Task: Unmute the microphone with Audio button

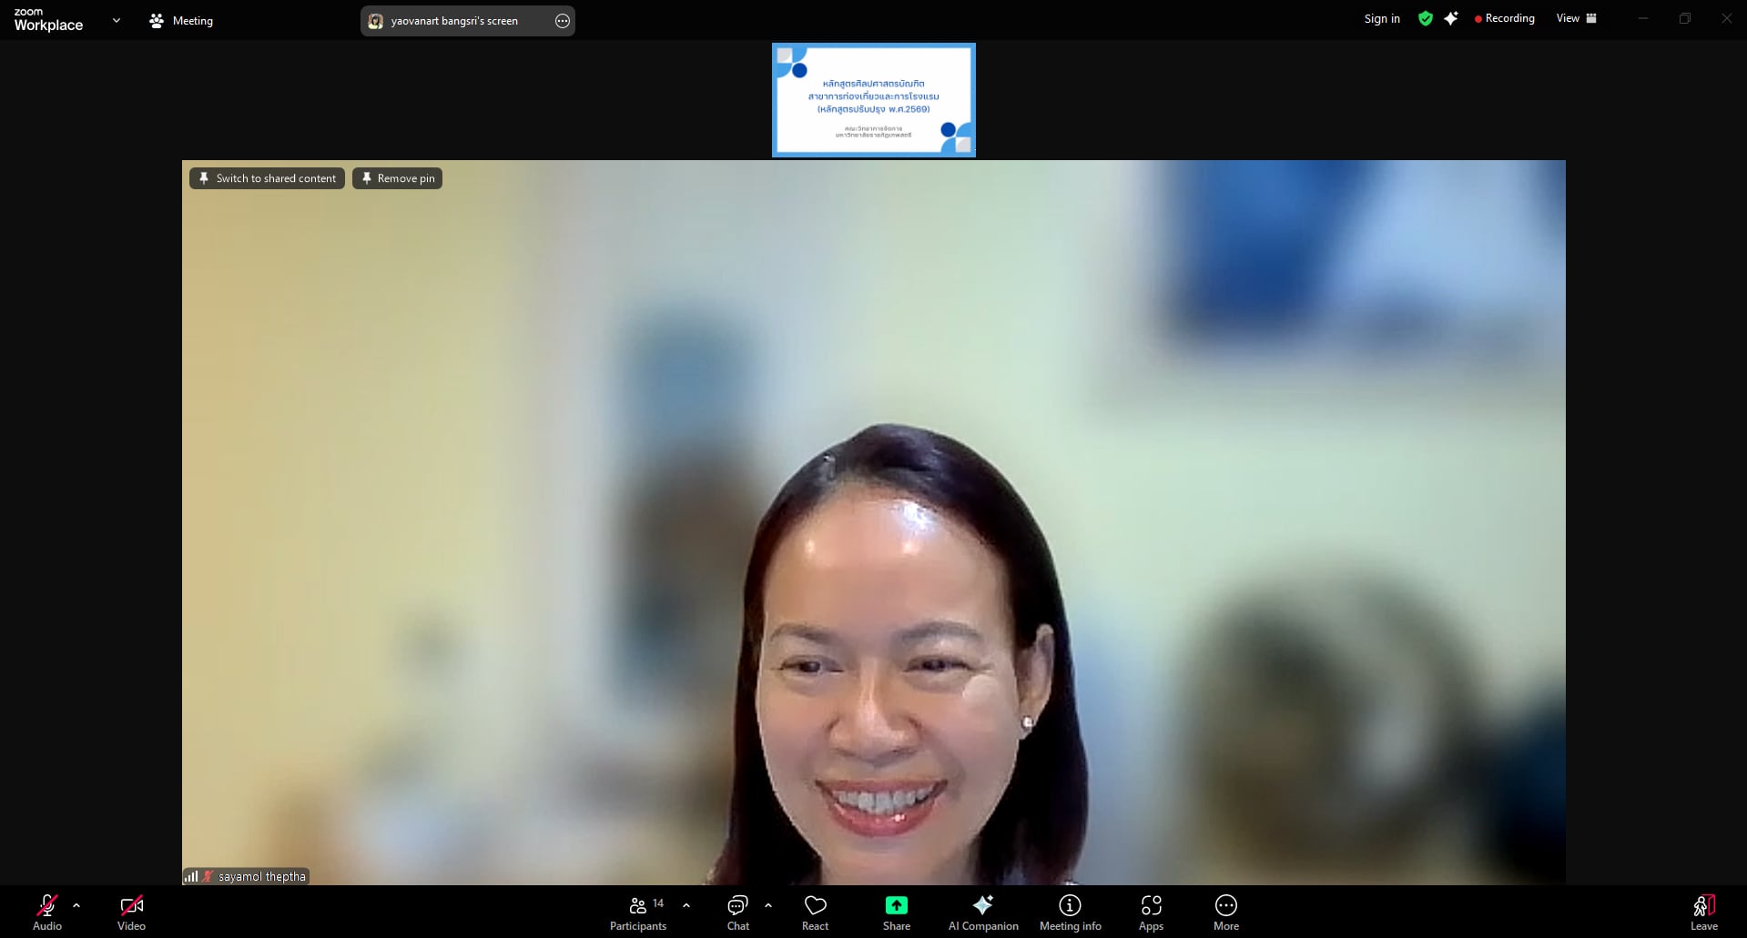Action: 46,913
